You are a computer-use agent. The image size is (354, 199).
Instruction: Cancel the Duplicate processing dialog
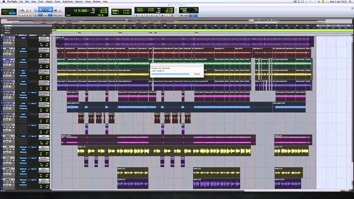tap(197, 74)
